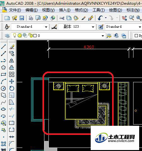The height and width of the screenshot is (151, 142).
Task: Select the Erase modify tool
Action: coord(12,47)
